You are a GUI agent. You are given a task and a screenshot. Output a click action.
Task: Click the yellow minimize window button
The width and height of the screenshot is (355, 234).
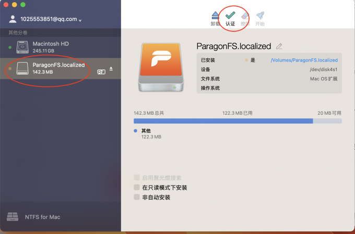[x=15, y=5]
